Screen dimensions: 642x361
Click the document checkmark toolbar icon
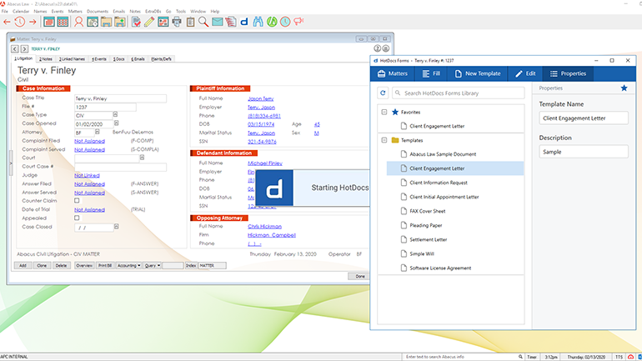coord(137,23)
